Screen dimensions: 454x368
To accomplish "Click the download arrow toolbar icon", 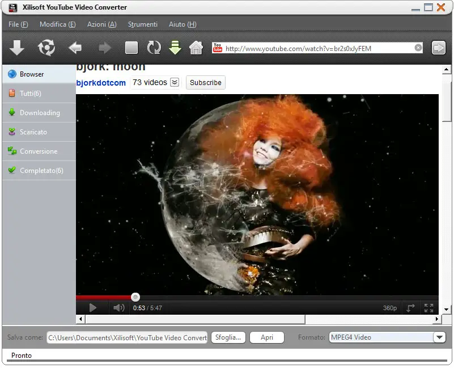I will click(17, 48).
